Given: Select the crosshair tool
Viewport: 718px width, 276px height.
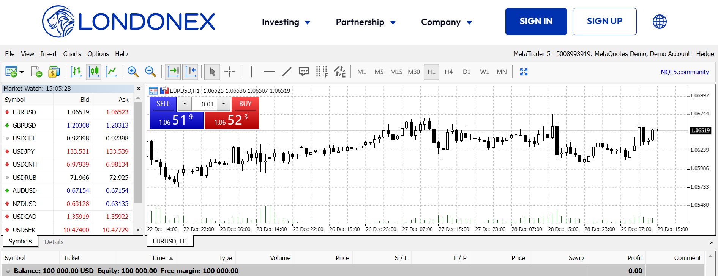Looking at the screenshot, I should [230, 72].
